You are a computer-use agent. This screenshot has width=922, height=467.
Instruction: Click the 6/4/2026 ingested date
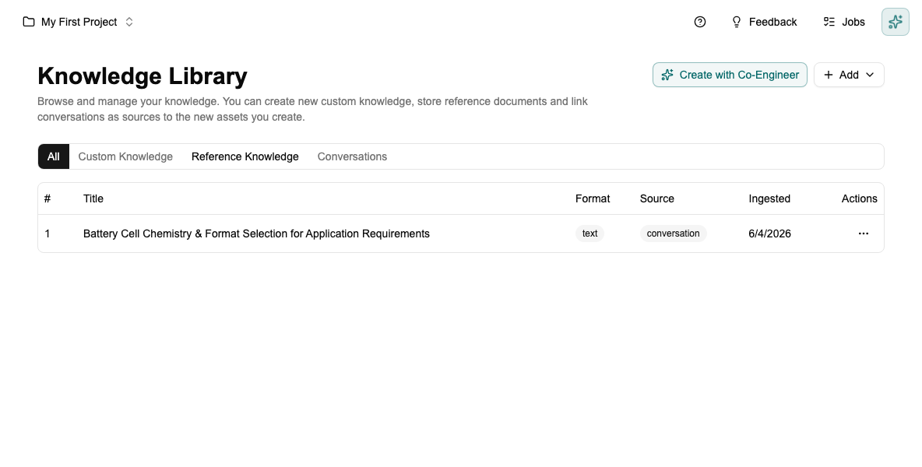(x=769, y=233)
